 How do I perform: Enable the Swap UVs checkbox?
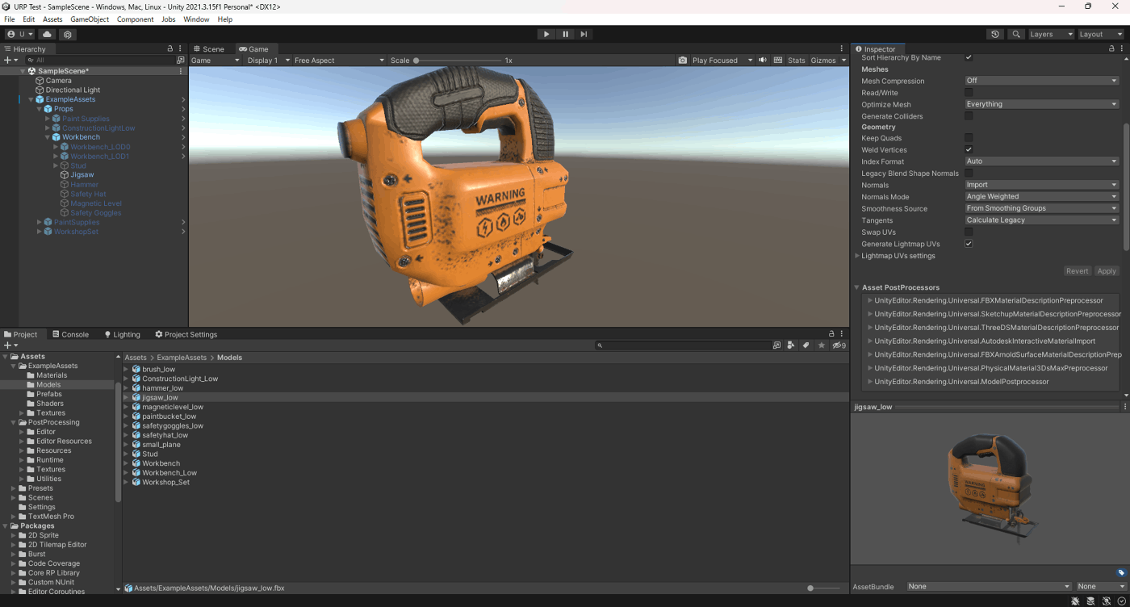click(969, 232)
